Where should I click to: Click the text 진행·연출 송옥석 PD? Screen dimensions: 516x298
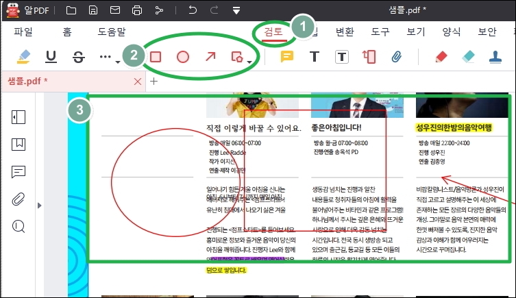click(336, 152)
